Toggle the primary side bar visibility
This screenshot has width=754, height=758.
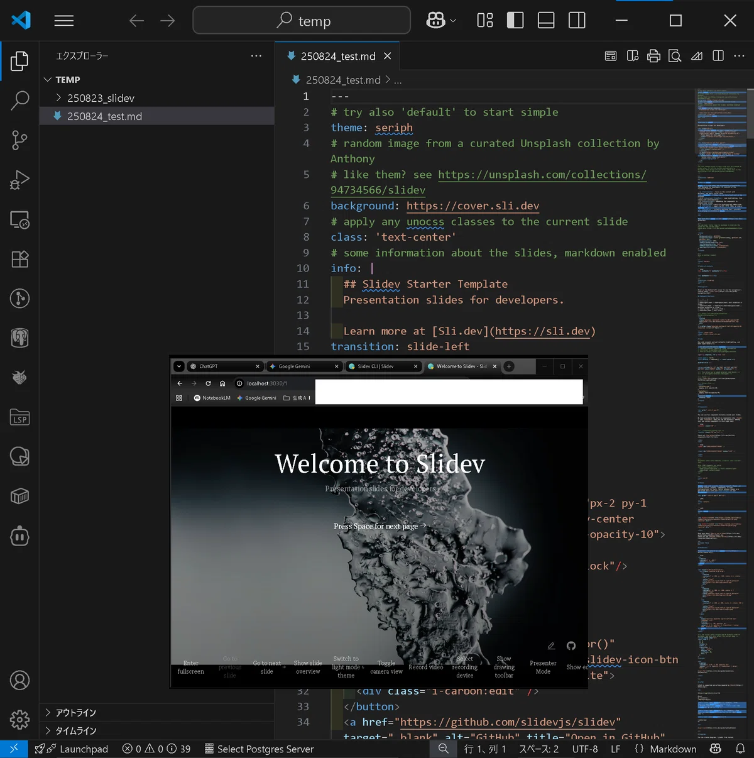(515, 21)
